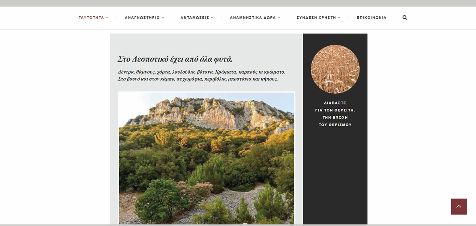Click the text line starting with Δέντρα, θάμνους

201,72
